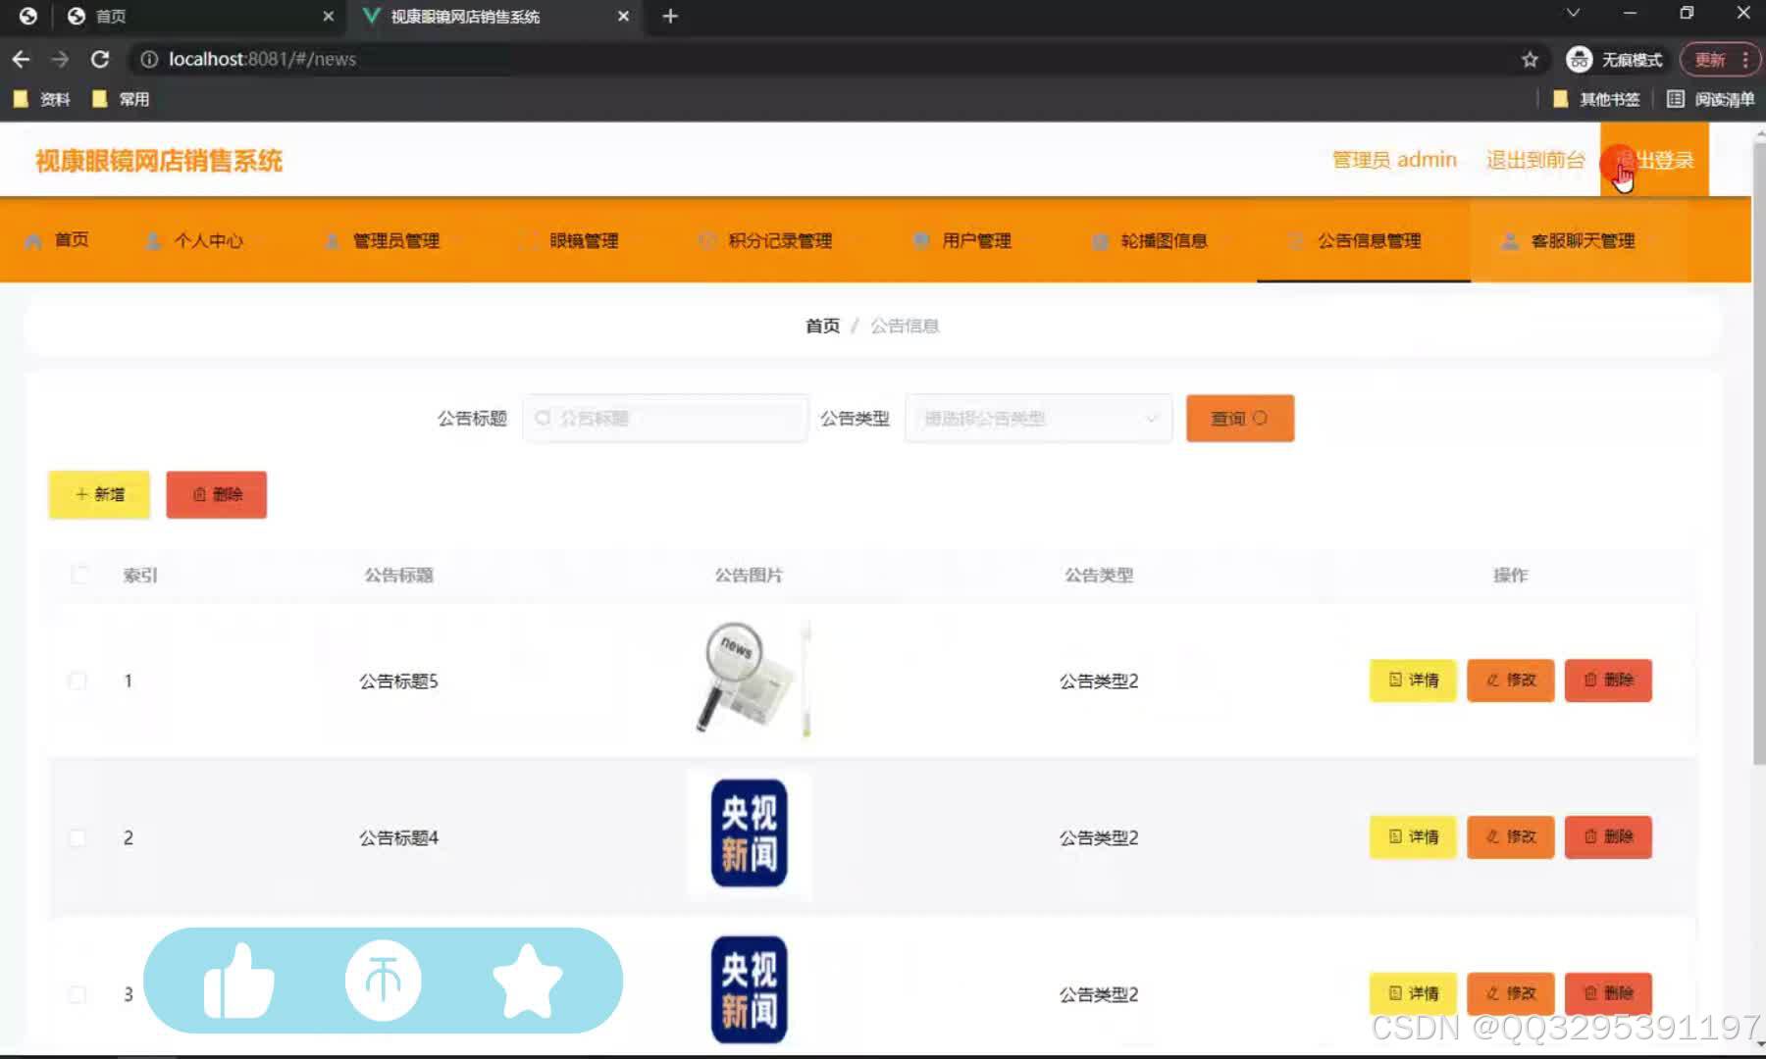Click 首页 in the breadcrumb

click(x=822, y=326)
